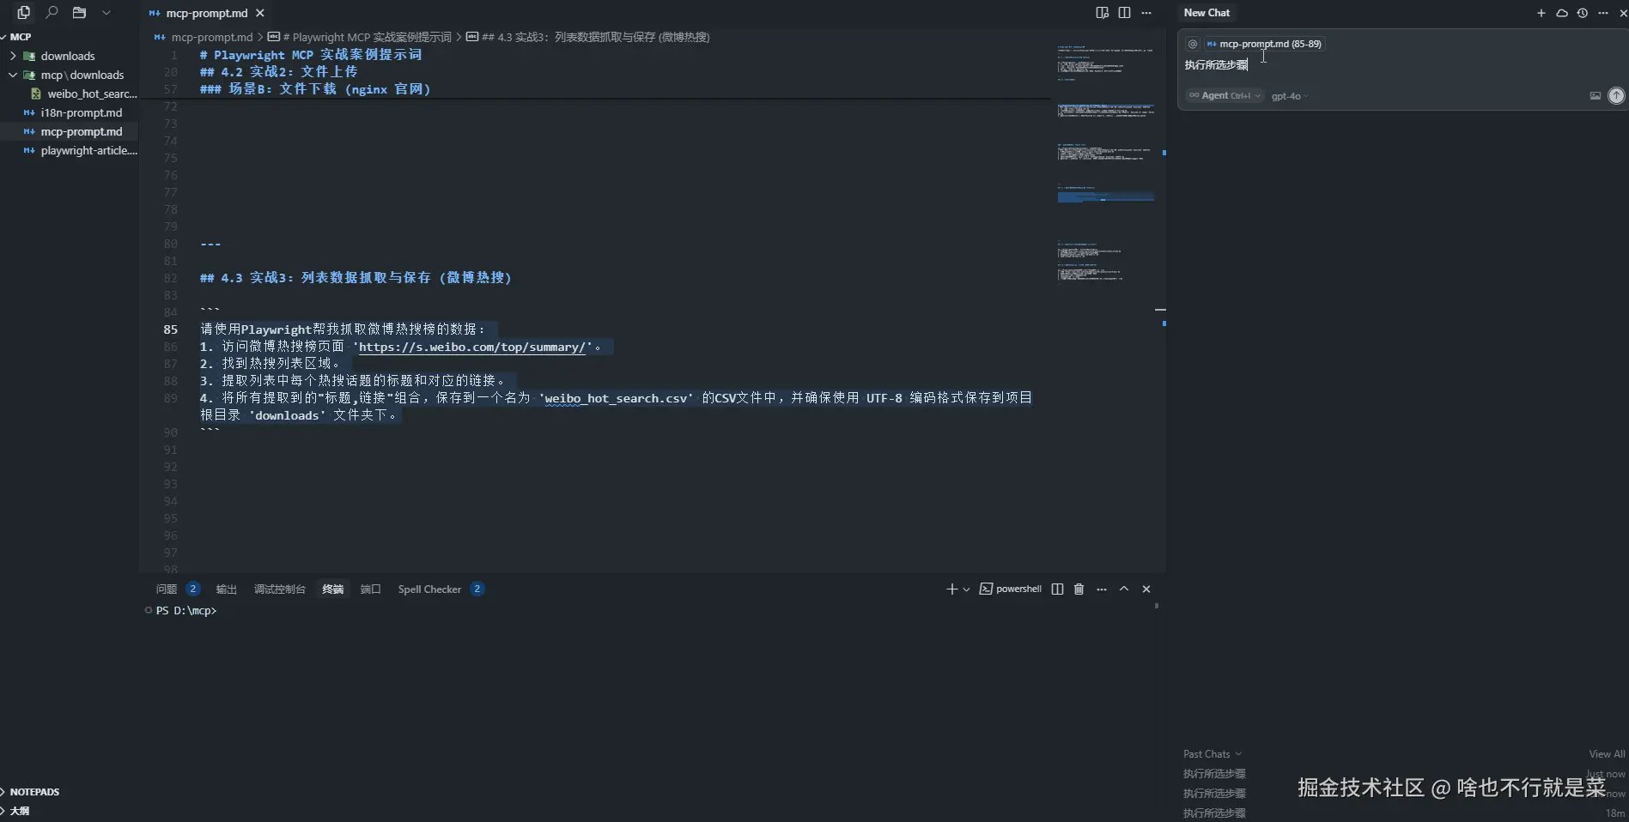Select the New Chat tab
Image resolution: width=1629 pixels, height=822 pixels.
point(1207,13)
